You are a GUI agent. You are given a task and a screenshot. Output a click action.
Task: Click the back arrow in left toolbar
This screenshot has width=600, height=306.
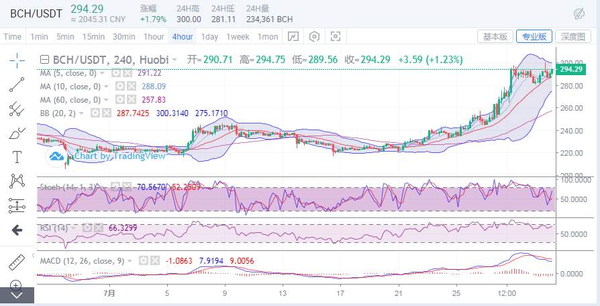click(17, 230)
